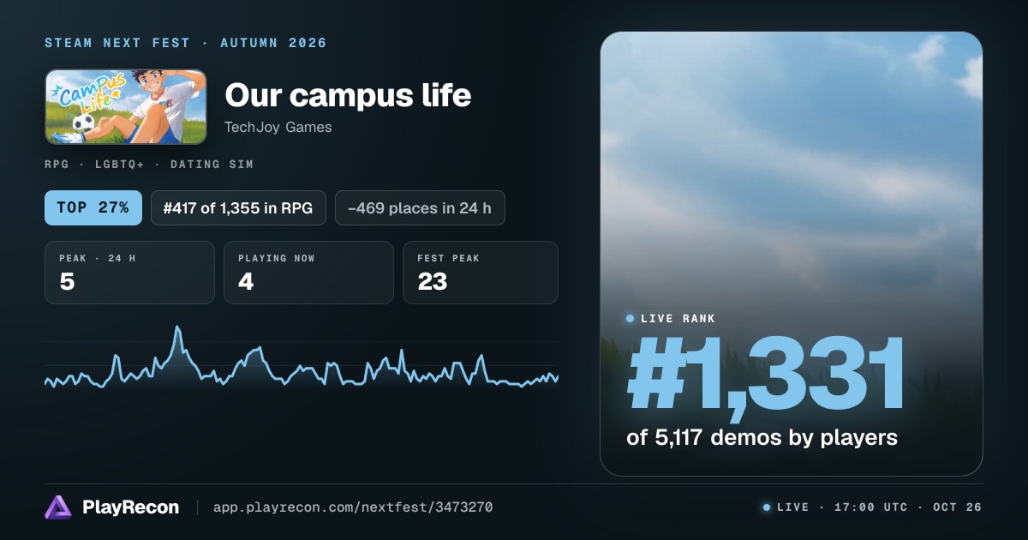This screenshot has height=540, width=1028.
Task: Select the Peak 24 H stat card
Action: click(129, 273)
